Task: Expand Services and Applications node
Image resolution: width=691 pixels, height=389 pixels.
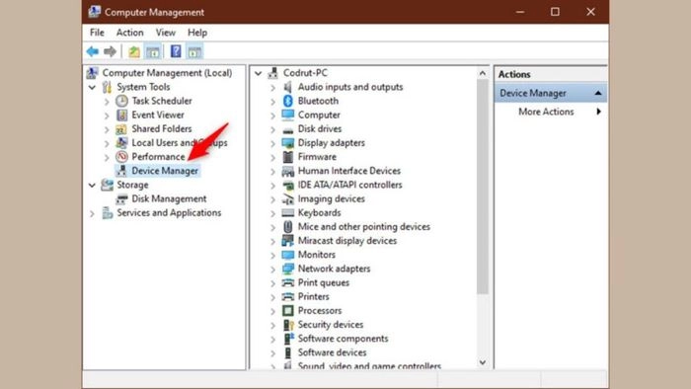Action: tap(92, 213)
